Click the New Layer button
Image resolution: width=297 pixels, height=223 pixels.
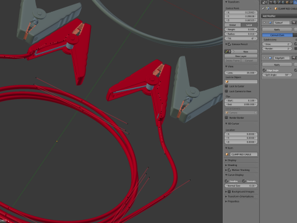[241, 56]
